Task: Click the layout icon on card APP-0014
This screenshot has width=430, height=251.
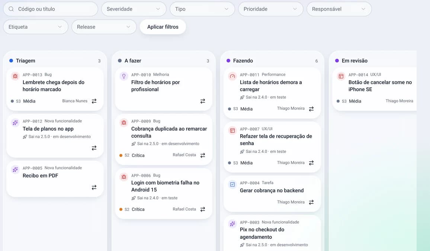Action: point(341,76)
